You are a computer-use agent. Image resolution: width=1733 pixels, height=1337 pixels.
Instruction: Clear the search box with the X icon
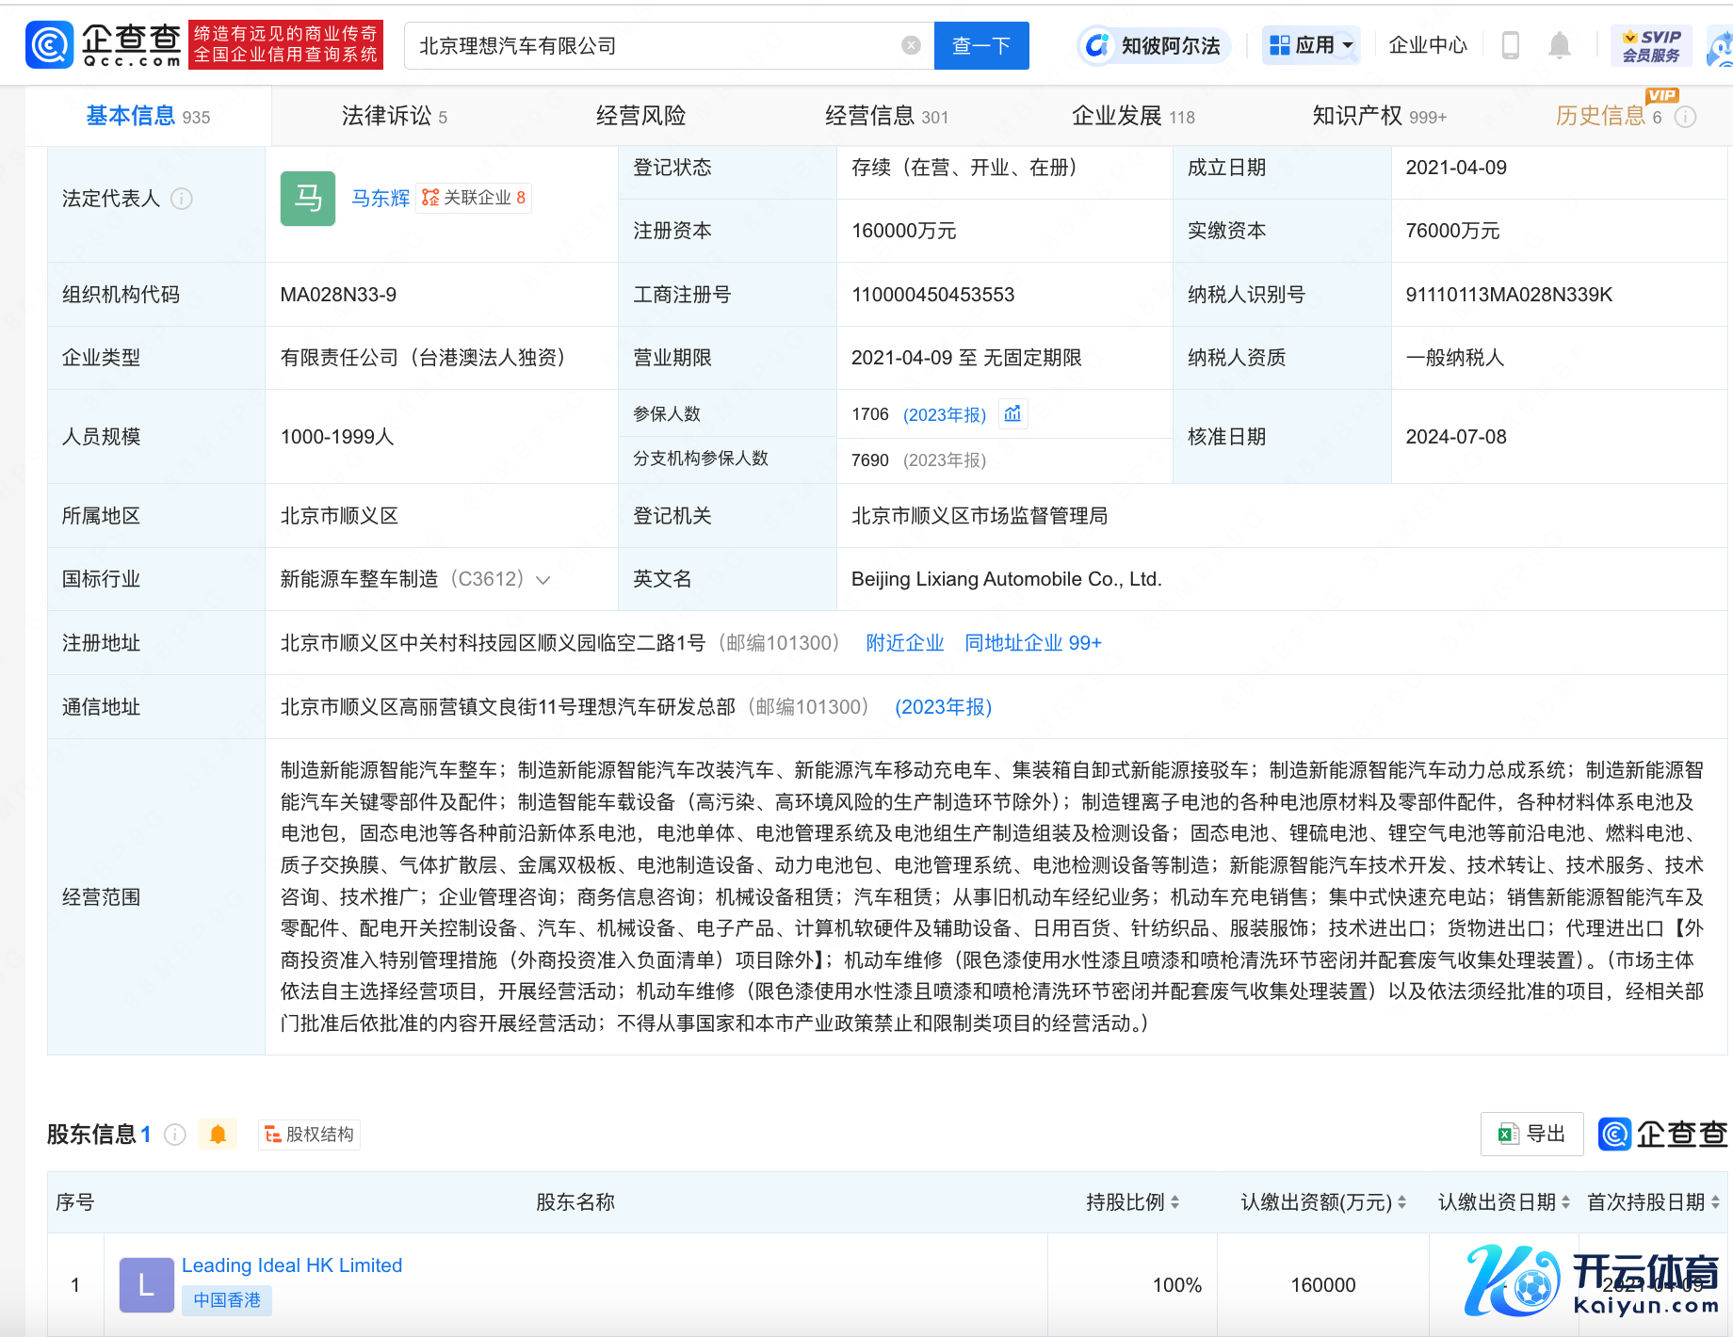coord(911,45)
